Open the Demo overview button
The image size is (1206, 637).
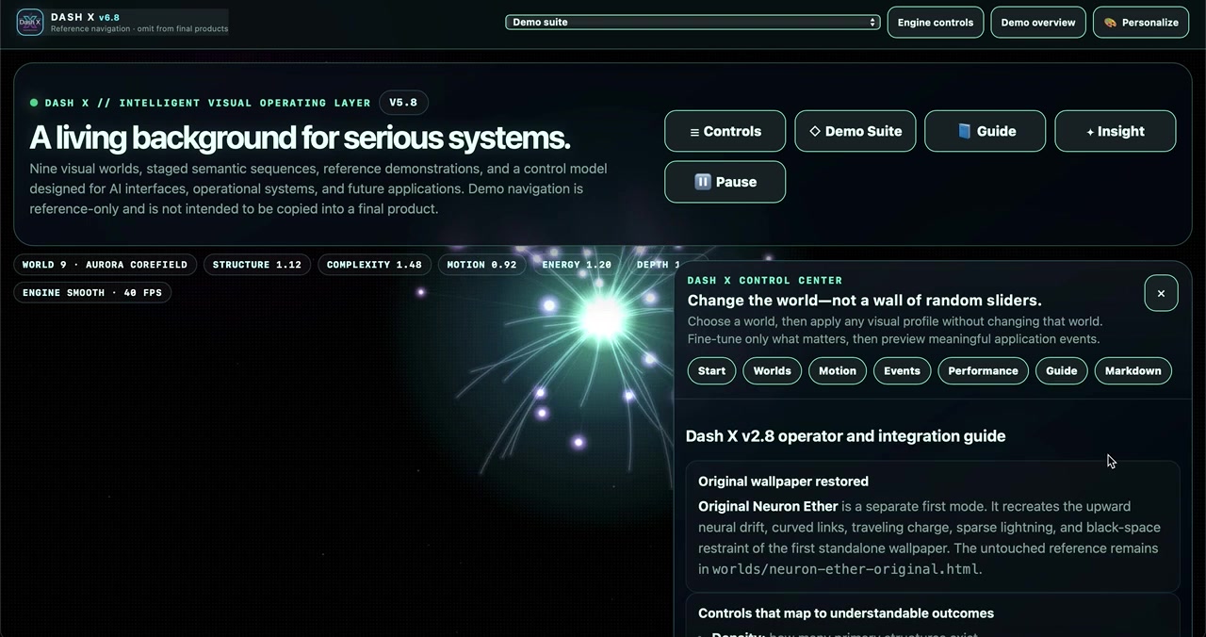pyautogui.click(x=1038, y=22)
